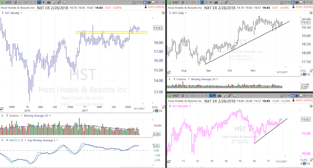Close the Volume pane in weekly chart
This screenshot has height=168, width=313.
tap(2, 116)
